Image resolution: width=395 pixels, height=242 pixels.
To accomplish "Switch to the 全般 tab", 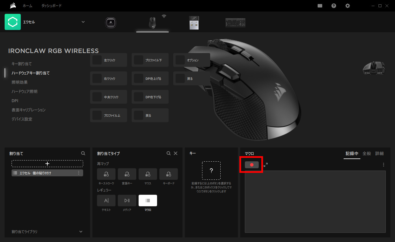I will (x=367, y=154).
